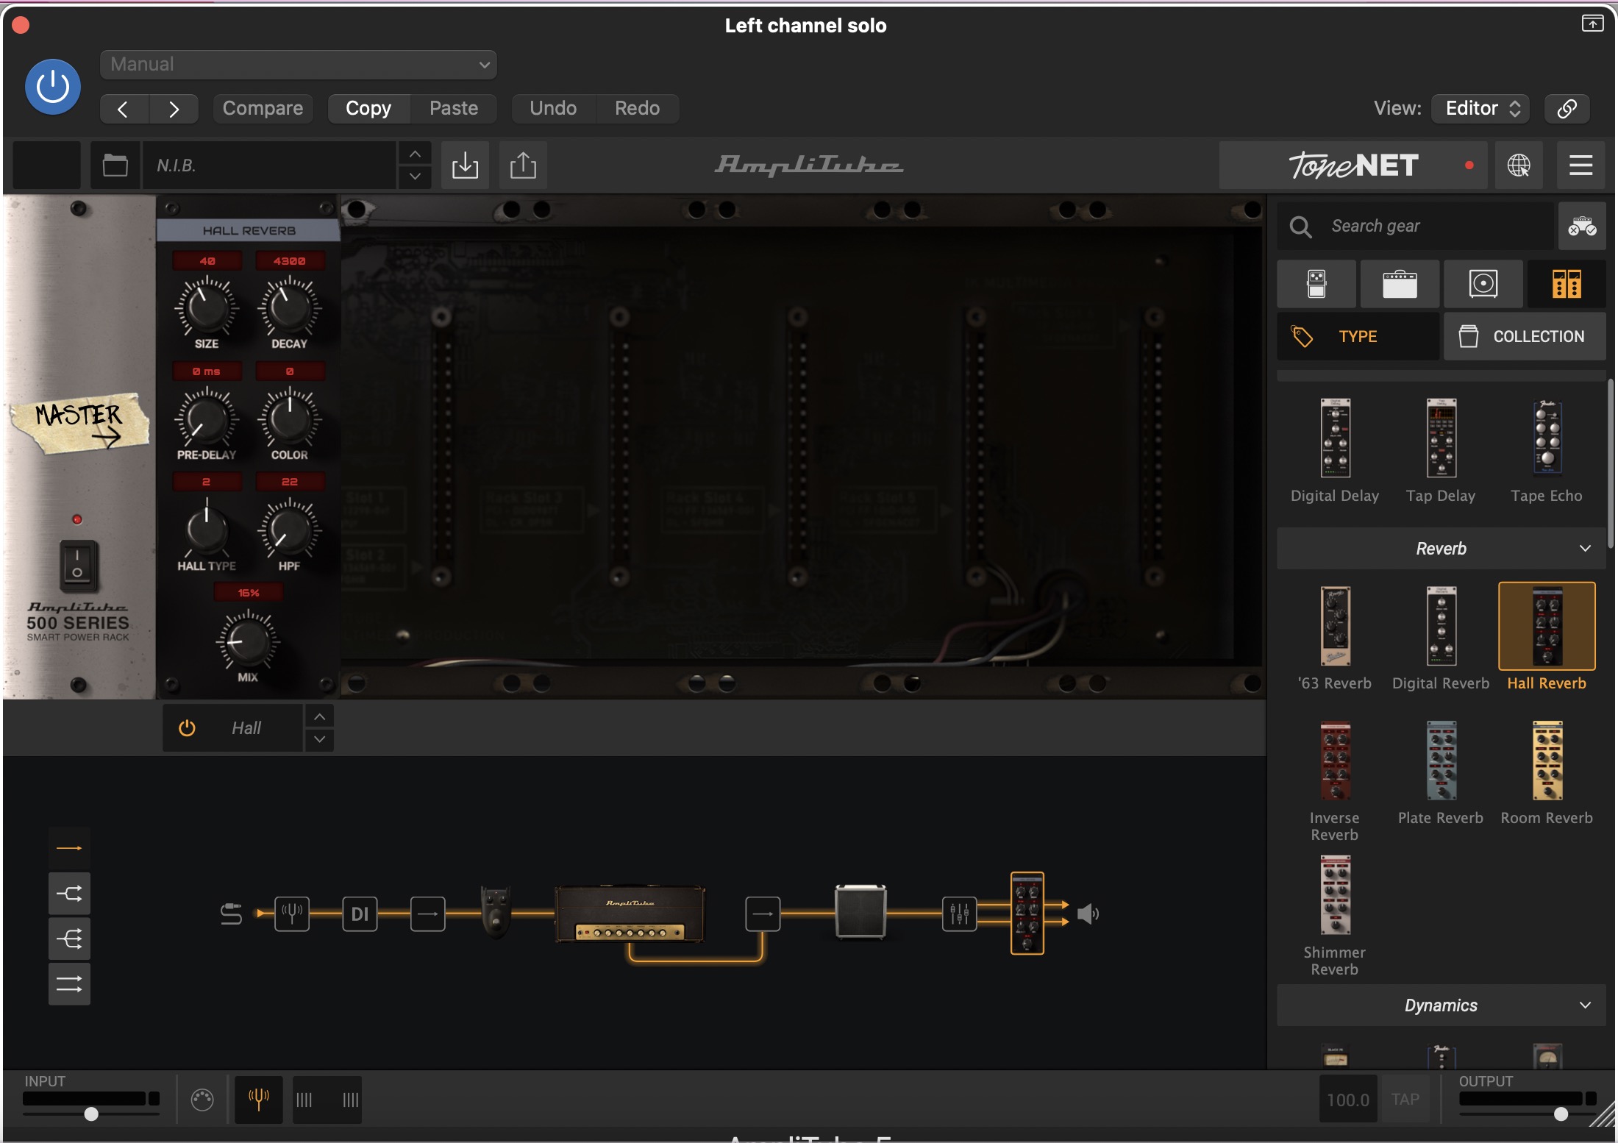Toggle the plugin power bypass button
Viewport: 1618px width, 1143px height.
pyautogui.click(x=53, y=87)
